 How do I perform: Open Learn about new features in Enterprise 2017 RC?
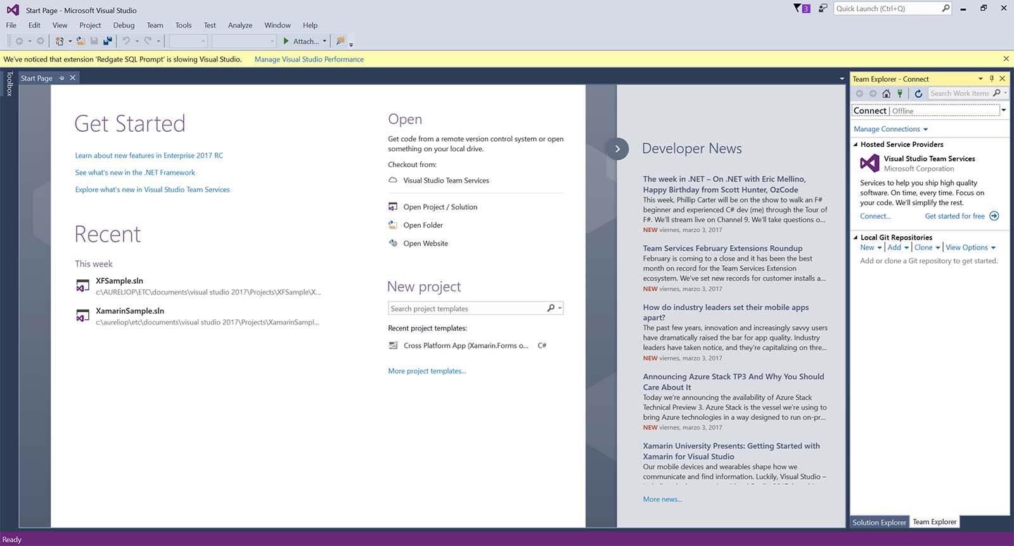(149, 156)
